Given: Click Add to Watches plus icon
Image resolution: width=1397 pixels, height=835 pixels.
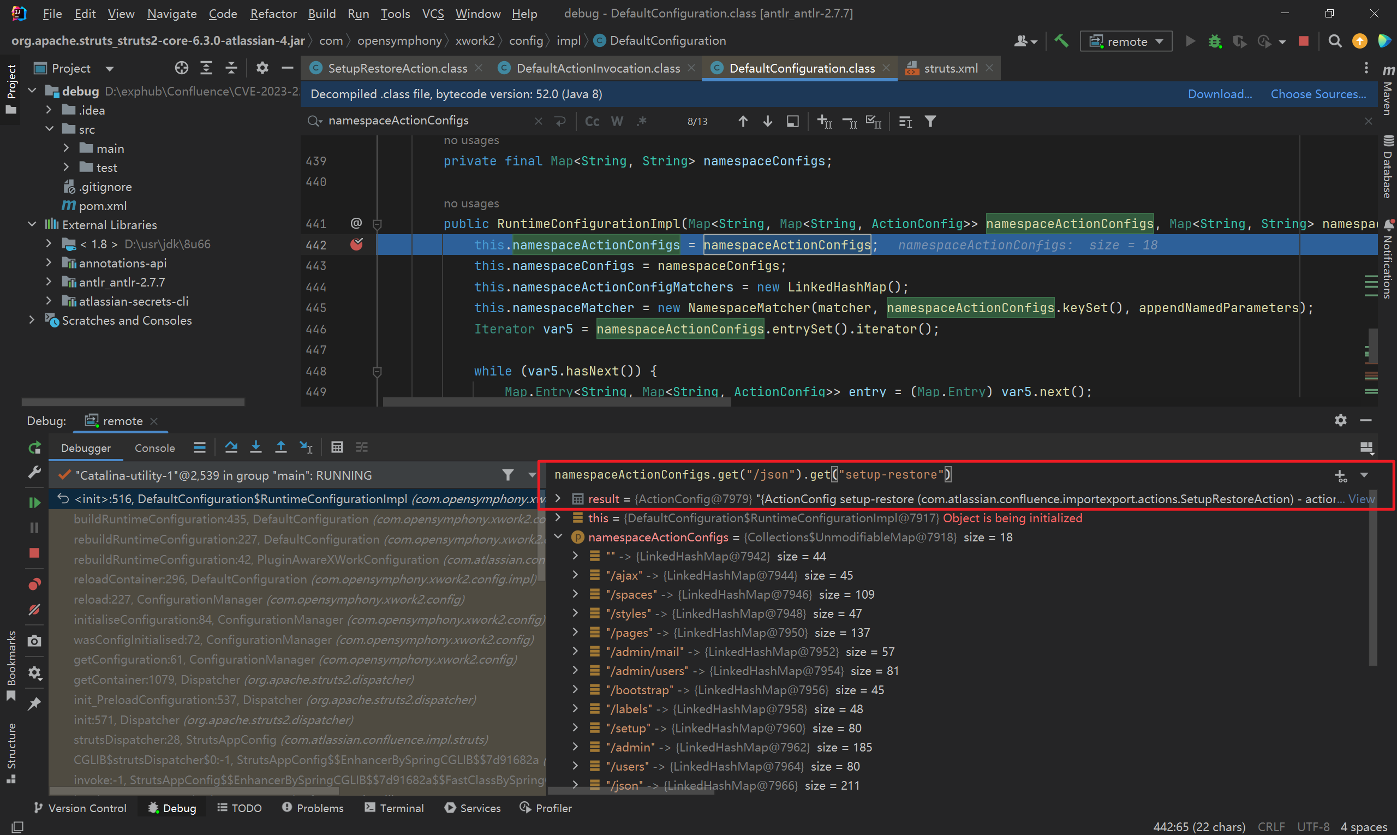Looking at the screenshot, I should click(x=1341, y=476).
